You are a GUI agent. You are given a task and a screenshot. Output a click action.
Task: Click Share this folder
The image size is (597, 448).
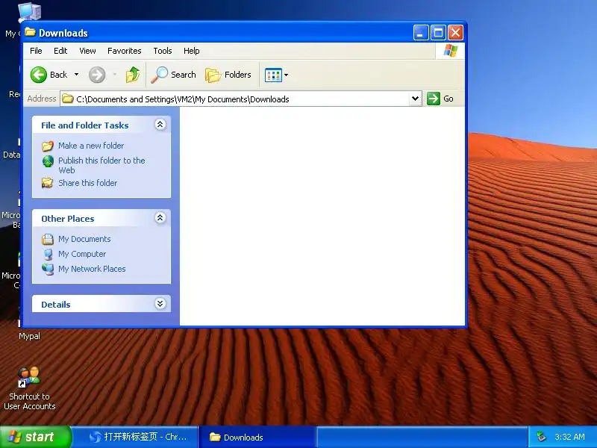click(x=87, y=183)
